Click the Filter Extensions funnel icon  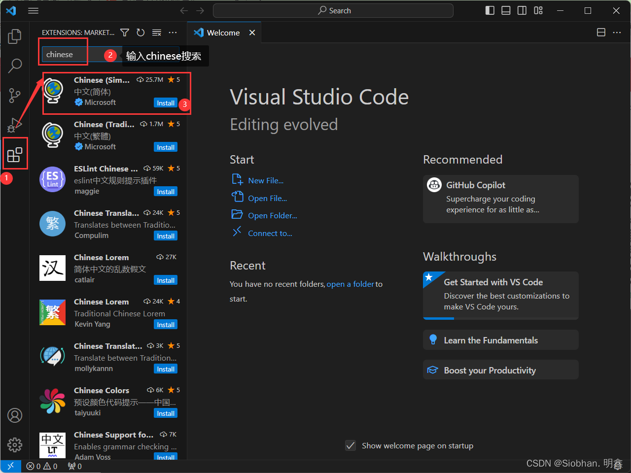pos(125,33)
